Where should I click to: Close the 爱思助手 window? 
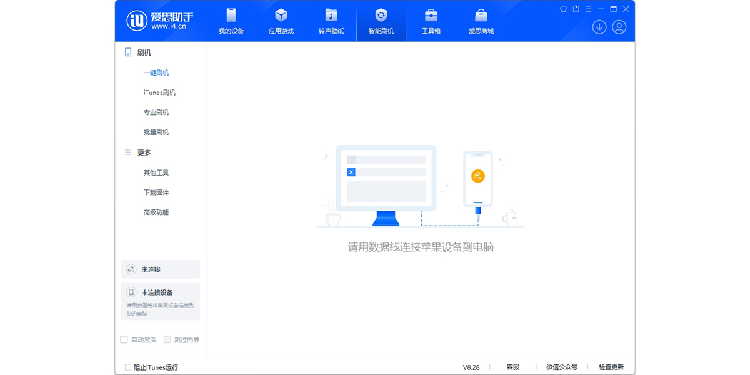coord(626,9)
